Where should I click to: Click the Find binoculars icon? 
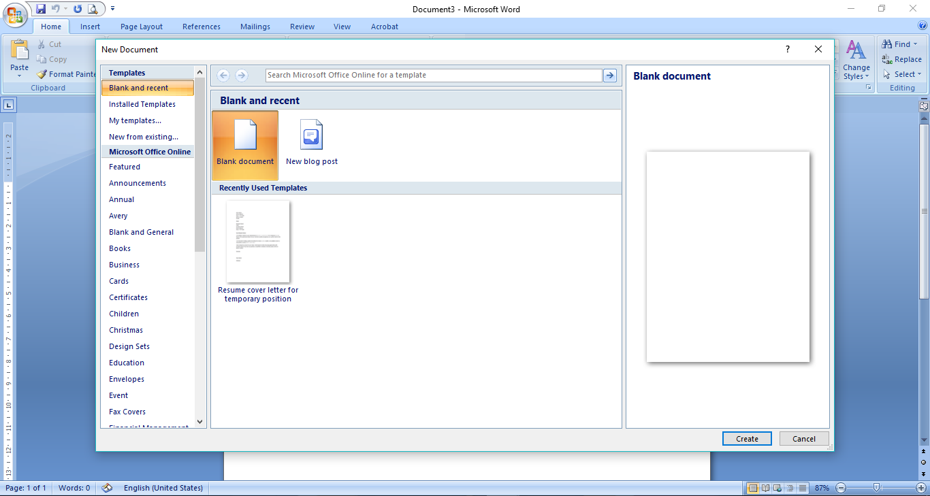(x=887, y=44)
